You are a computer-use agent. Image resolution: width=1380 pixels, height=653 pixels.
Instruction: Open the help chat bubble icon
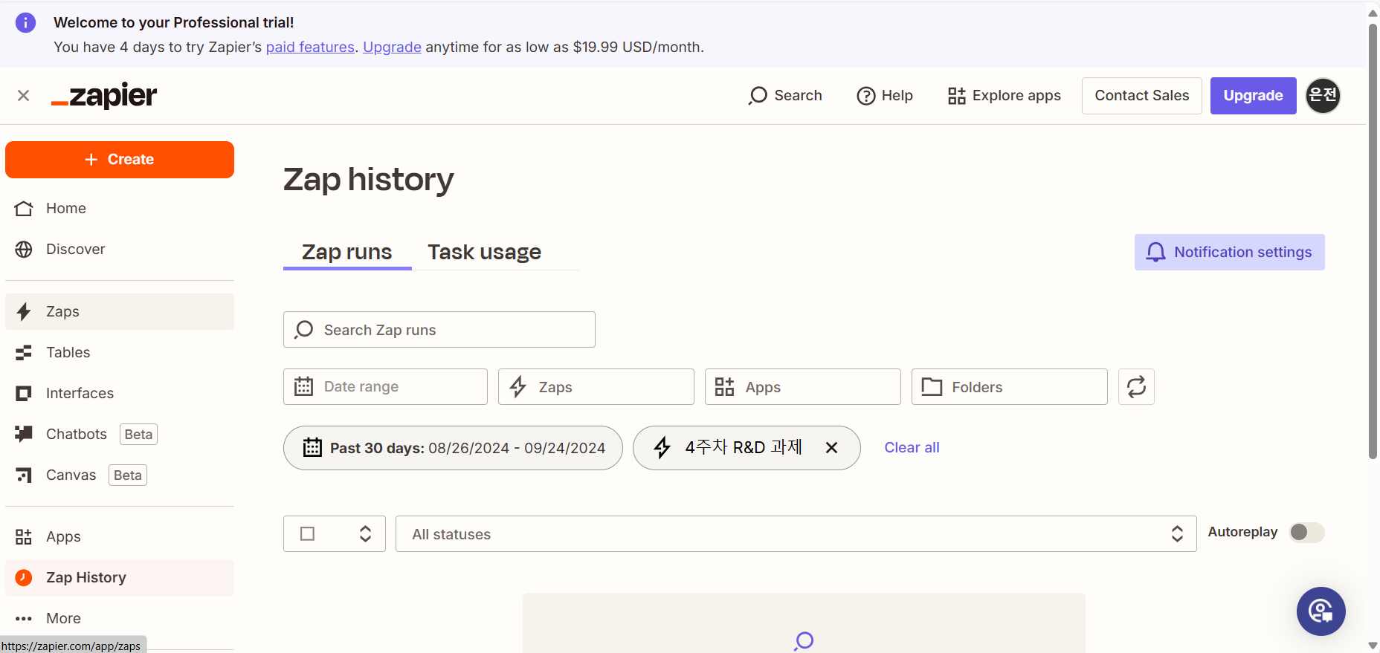pos(1321,611)
